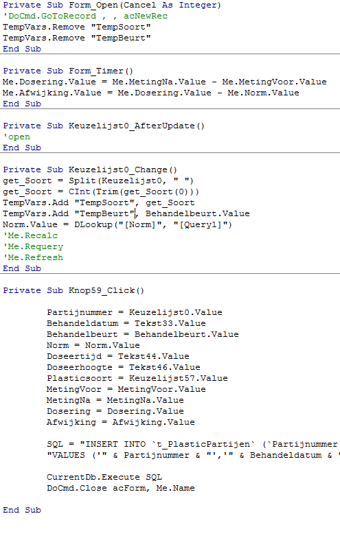Click the Form_Timer procedure header
Screen dimensions: 340x549
coord(68,71)
